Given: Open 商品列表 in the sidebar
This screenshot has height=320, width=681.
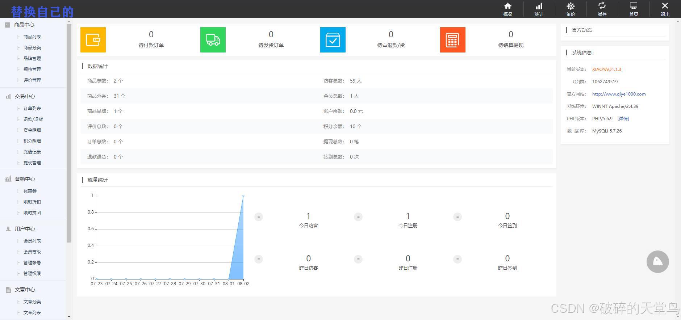Looking at the screenshot, I should click(x=32, y=37).
